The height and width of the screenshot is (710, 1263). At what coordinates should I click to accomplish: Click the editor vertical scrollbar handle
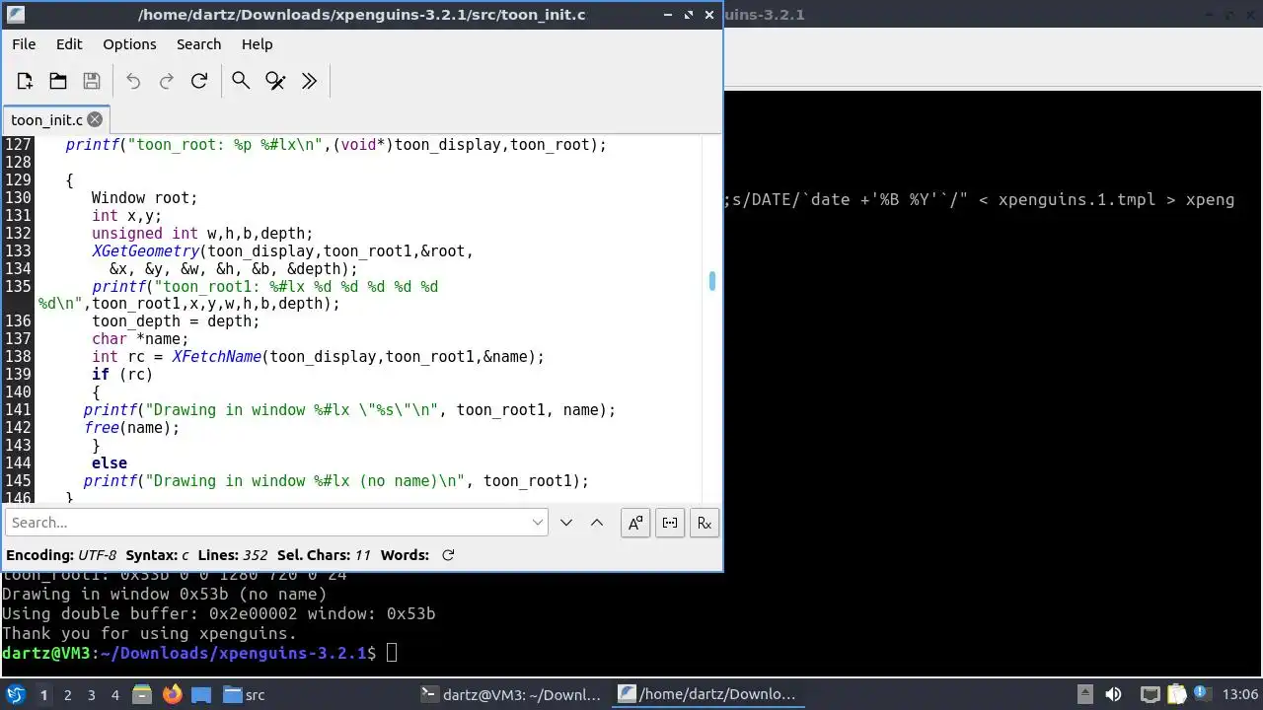tap(711, 281)
